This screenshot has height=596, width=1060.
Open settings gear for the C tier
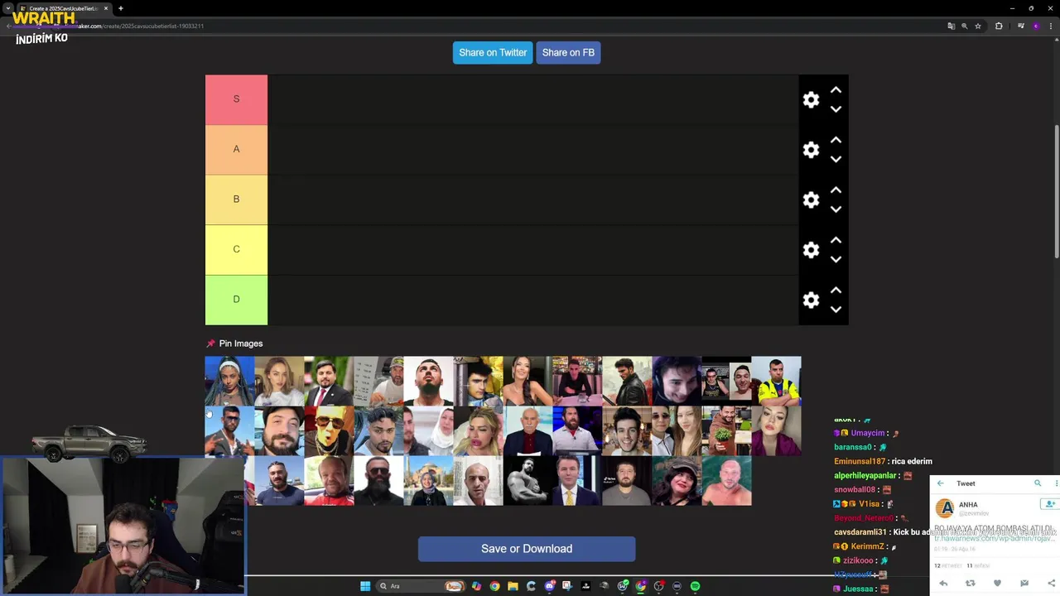point(811,250)
